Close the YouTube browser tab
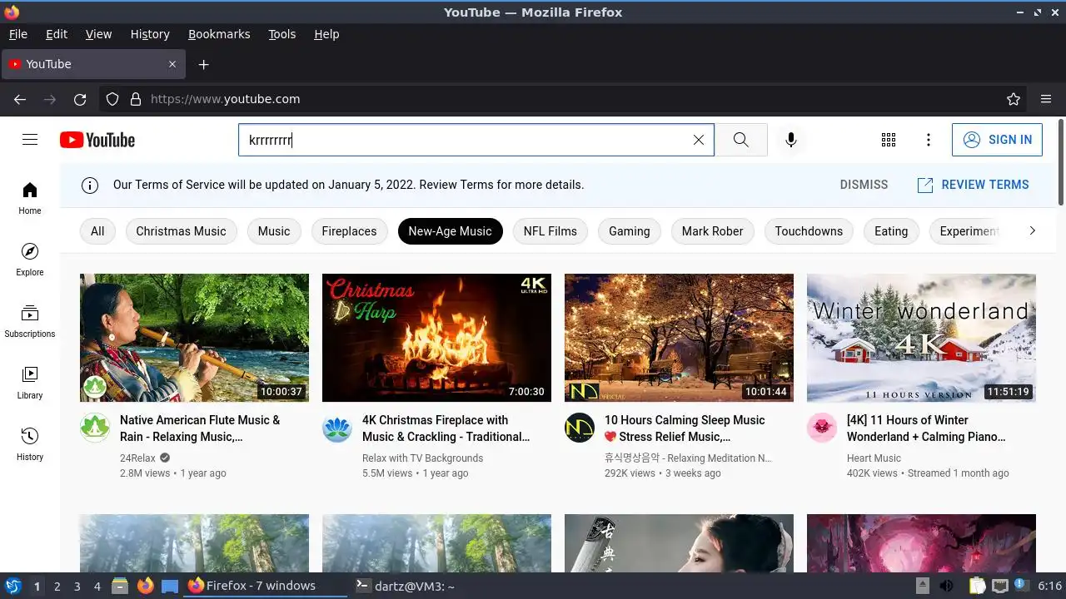Screen dimensions: 1066x599 tap(172, 64)
